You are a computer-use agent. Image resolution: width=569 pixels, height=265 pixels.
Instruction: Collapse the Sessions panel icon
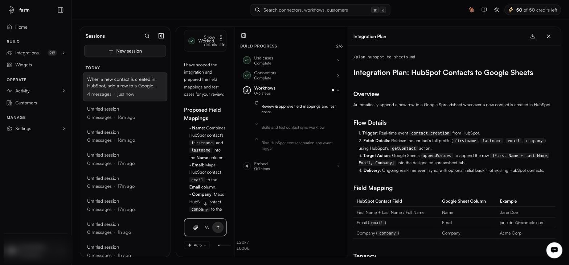tap(161, 36)
